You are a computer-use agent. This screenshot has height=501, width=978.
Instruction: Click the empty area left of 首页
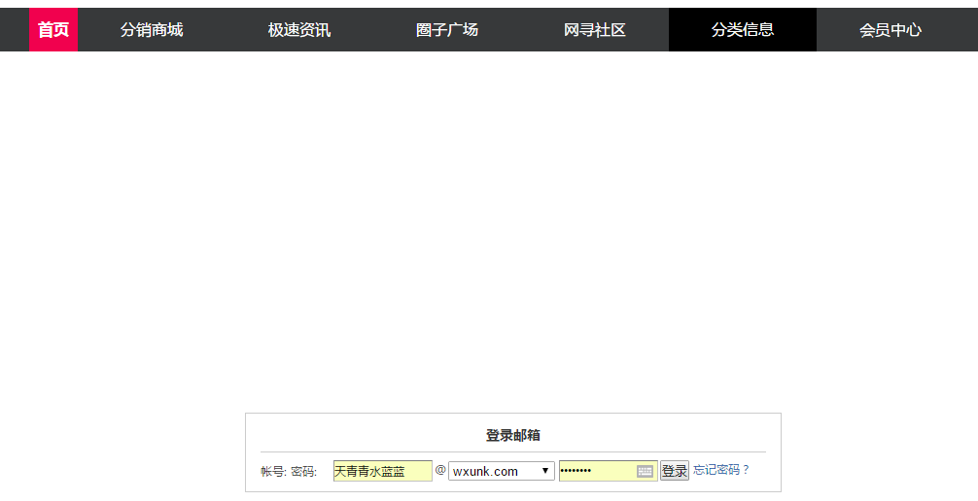point(14,30)
